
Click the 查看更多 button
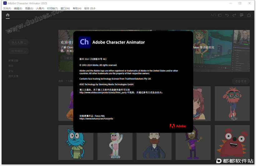pyautogui.click(x=241, y=81)
